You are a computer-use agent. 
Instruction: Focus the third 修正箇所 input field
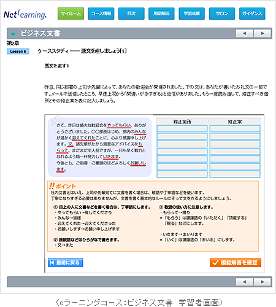(x=182, y=144)
